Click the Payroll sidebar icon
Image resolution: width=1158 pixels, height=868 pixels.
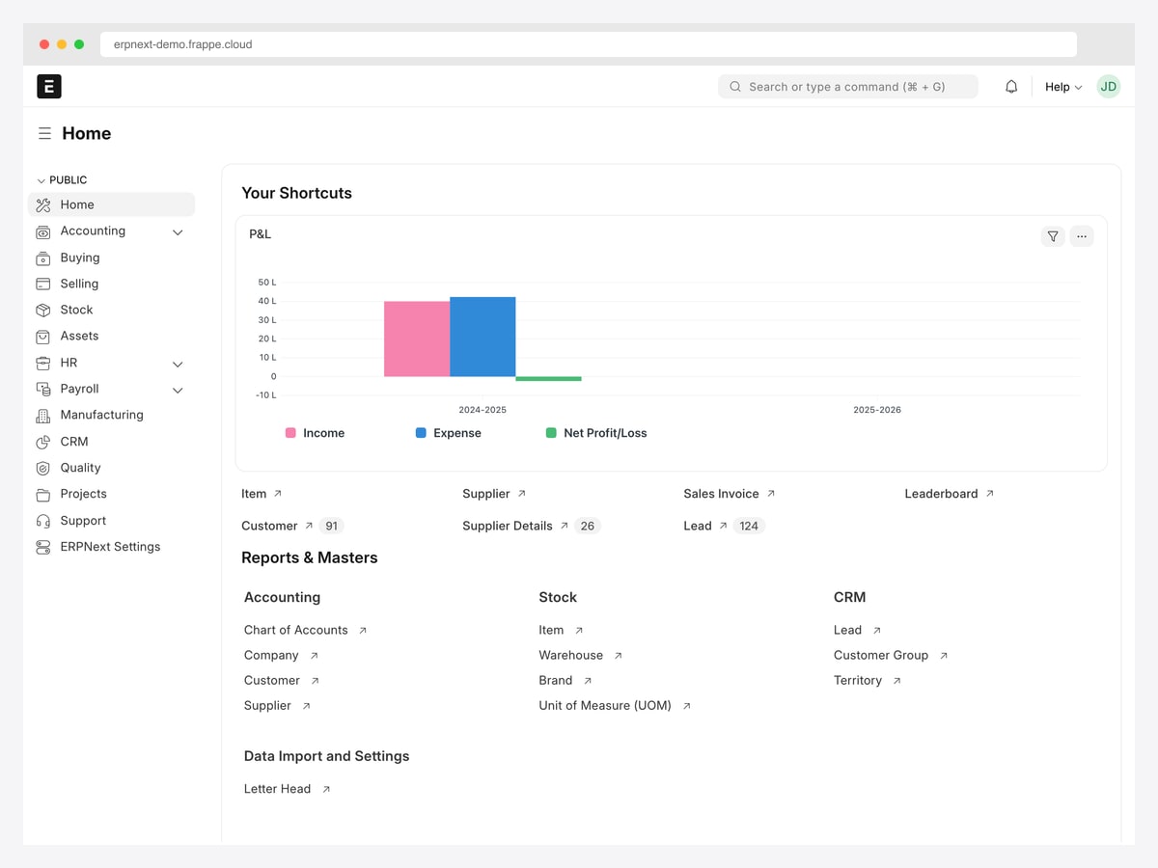point(42,390)
